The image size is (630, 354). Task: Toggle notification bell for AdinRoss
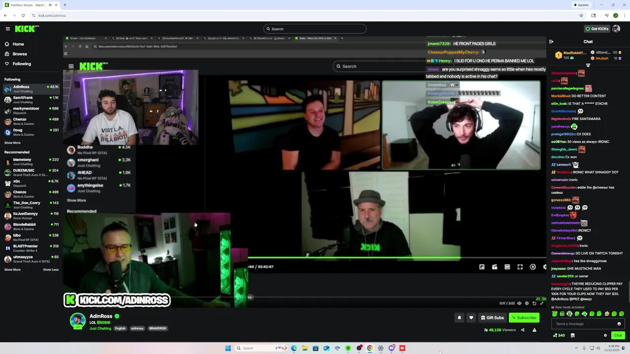tap(459, 318)
